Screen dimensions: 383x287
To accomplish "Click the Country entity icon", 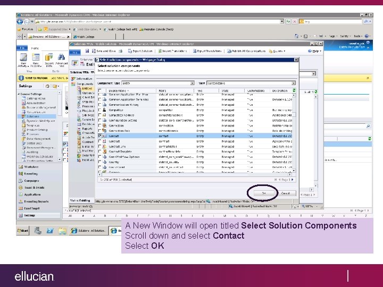I will (104, 162).
